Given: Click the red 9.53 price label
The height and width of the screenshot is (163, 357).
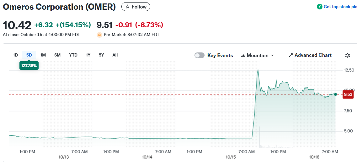Looking at the screenshot, I should click(348, 94).
